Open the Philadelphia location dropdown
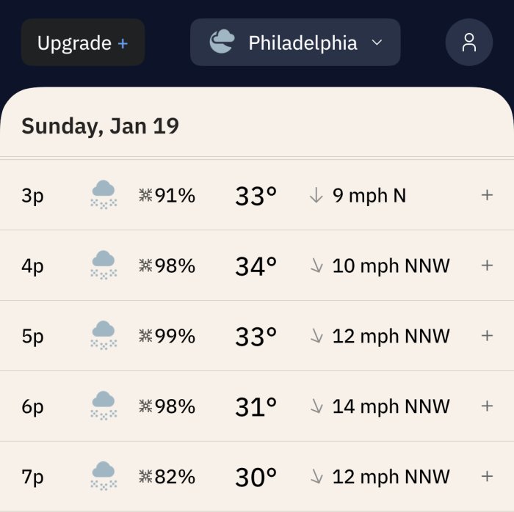514x512 pixels. click(295, 43)
